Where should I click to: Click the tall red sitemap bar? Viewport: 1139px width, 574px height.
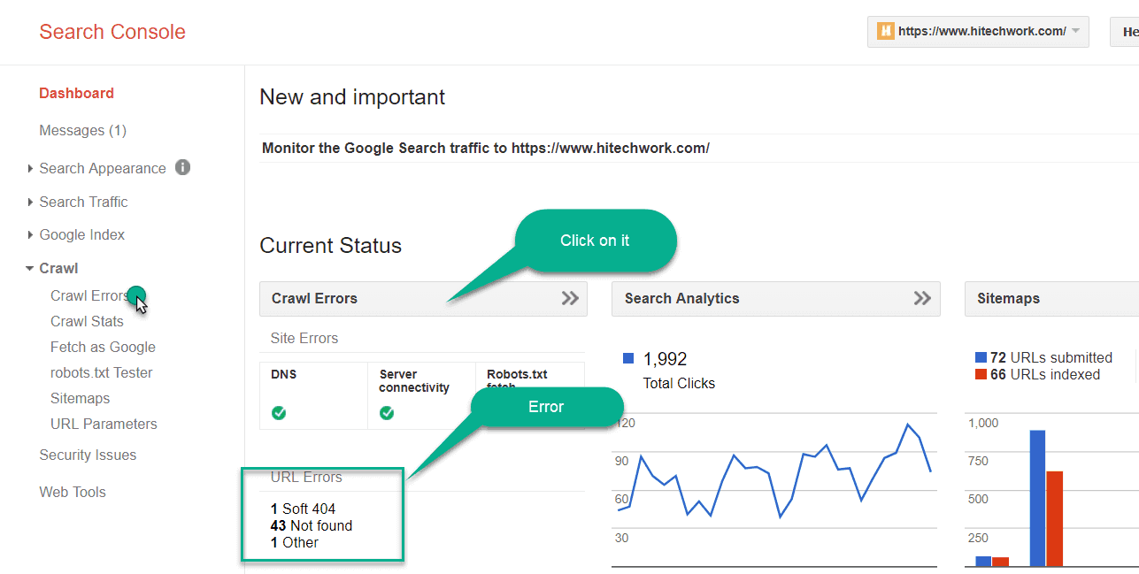(1054, 518)
